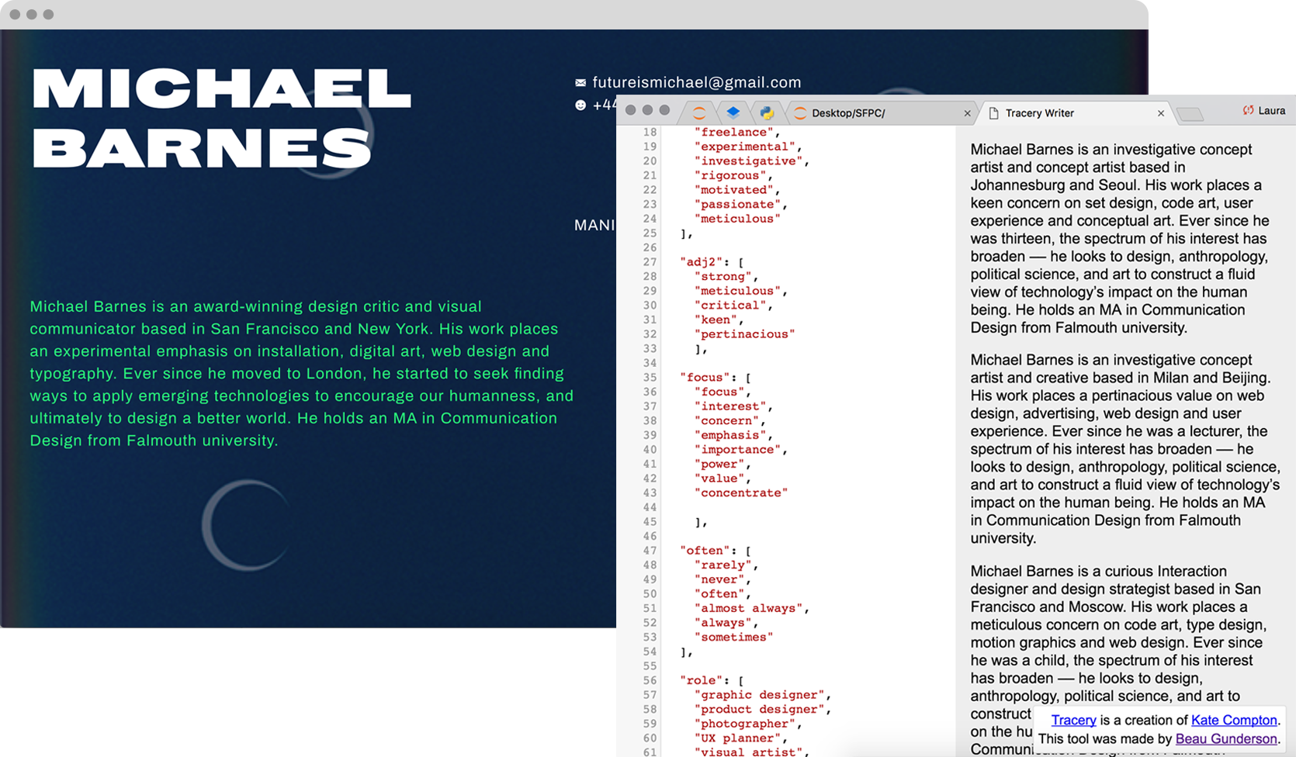Open the pinned Dropbox tab
The image size is (1296, 757).
click(733, 113)
